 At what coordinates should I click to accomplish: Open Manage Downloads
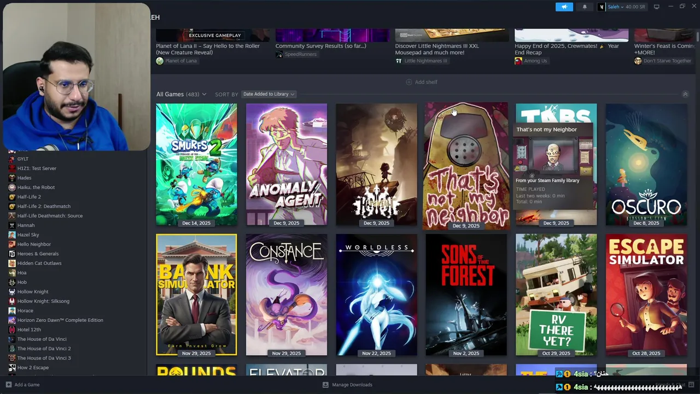tap(347, 385)
